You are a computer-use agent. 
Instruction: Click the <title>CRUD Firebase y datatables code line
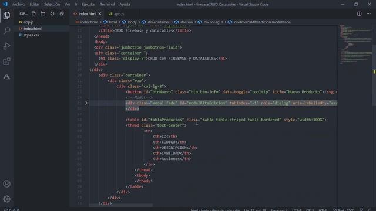click(x=145, y=30)
